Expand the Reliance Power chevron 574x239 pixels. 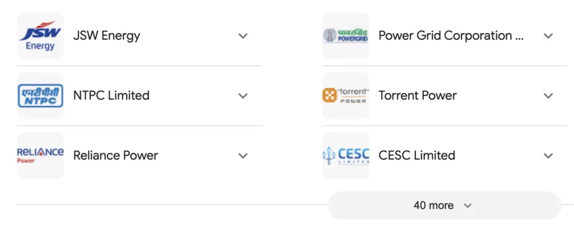(x=243, y=156)
